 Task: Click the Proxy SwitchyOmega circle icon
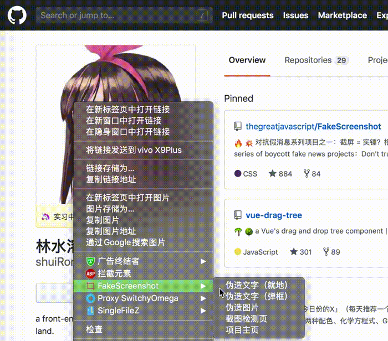[90, 298]
